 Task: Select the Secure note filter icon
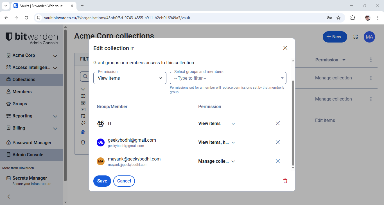[83, 116]
